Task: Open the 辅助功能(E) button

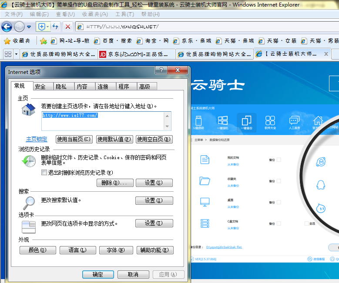Action: pos(155,250)
